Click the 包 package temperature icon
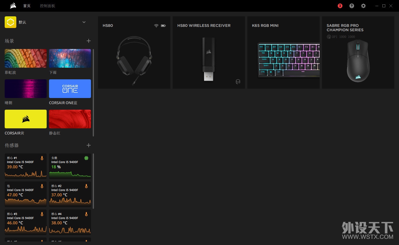Viewport: 399px width, 245px height. 42,186
